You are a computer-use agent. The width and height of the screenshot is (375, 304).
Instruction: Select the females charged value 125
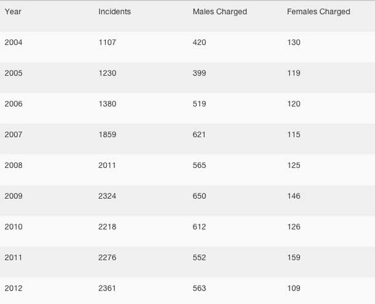pyautogui.click(x=294, y=166)
